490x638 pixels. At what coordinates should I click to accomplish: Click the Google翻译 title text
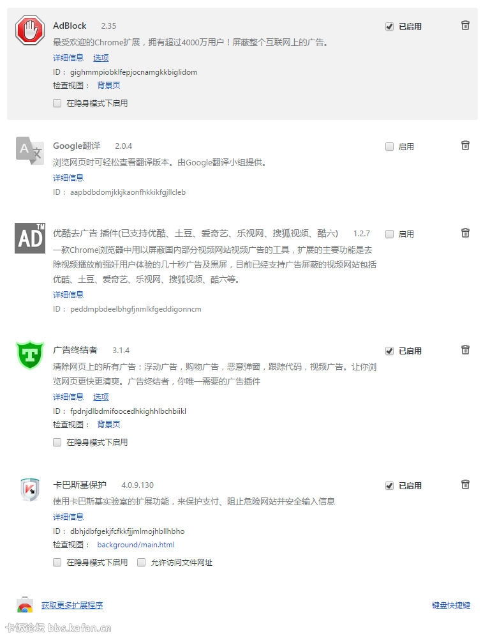tap(77, 146)
